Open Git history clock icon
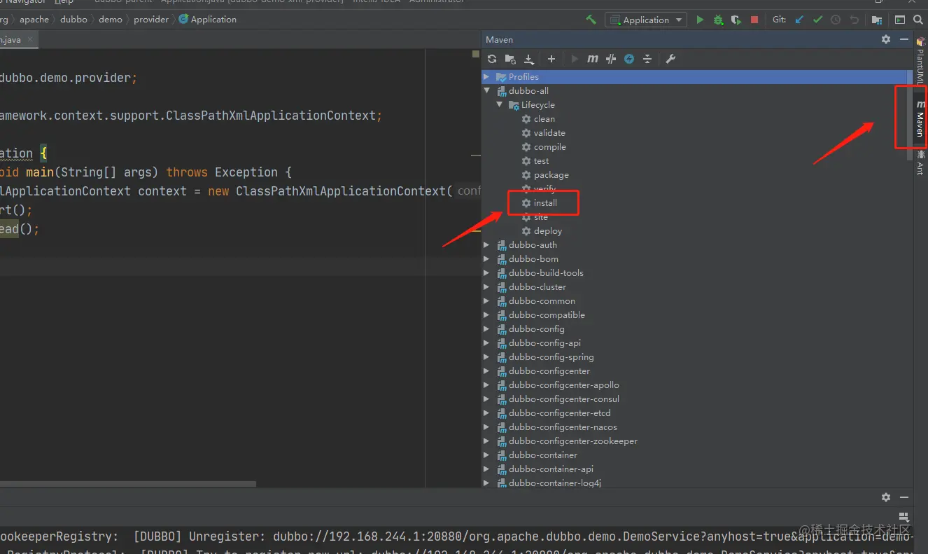Viewport: 928px width, 554px height. 836,20
